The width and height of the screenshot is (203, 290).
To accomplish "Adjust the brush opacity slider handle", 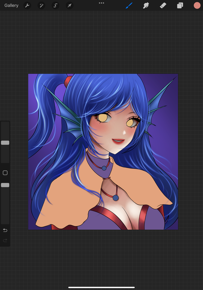I will click(5, 185).
